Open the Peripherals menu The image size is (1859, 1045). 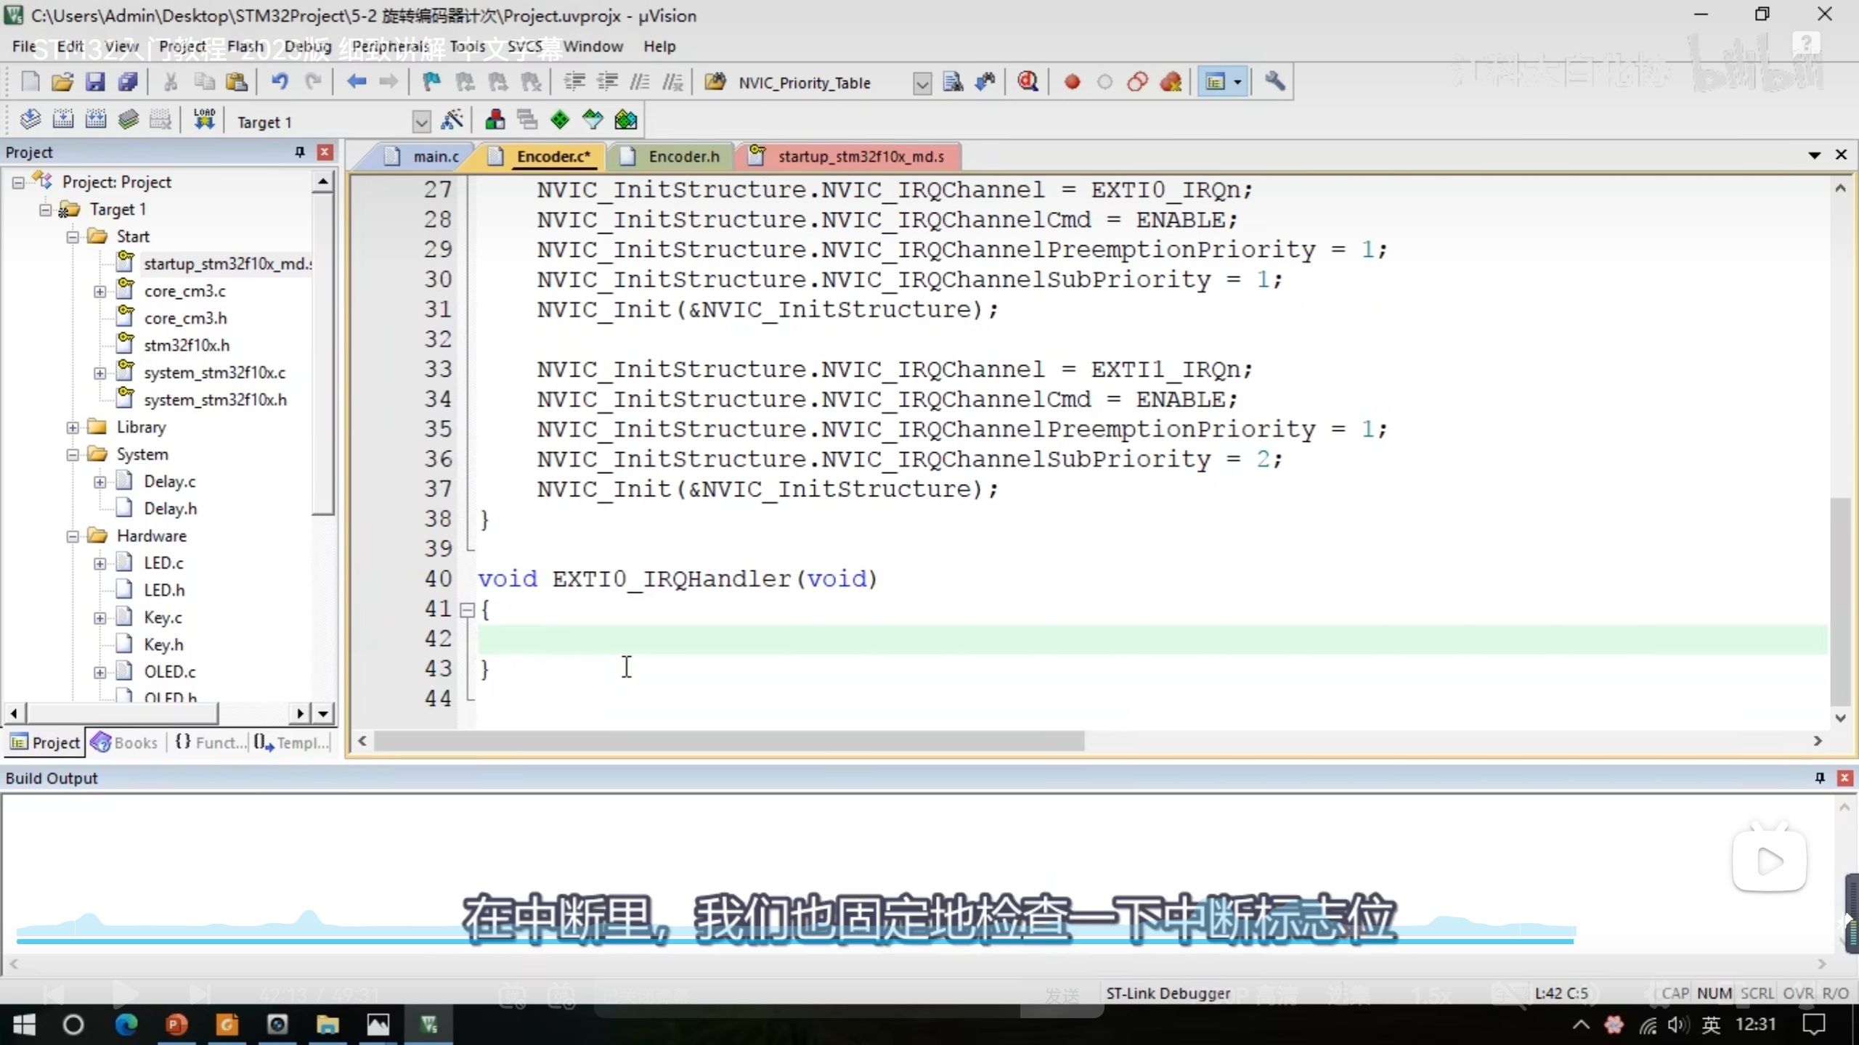391,46
